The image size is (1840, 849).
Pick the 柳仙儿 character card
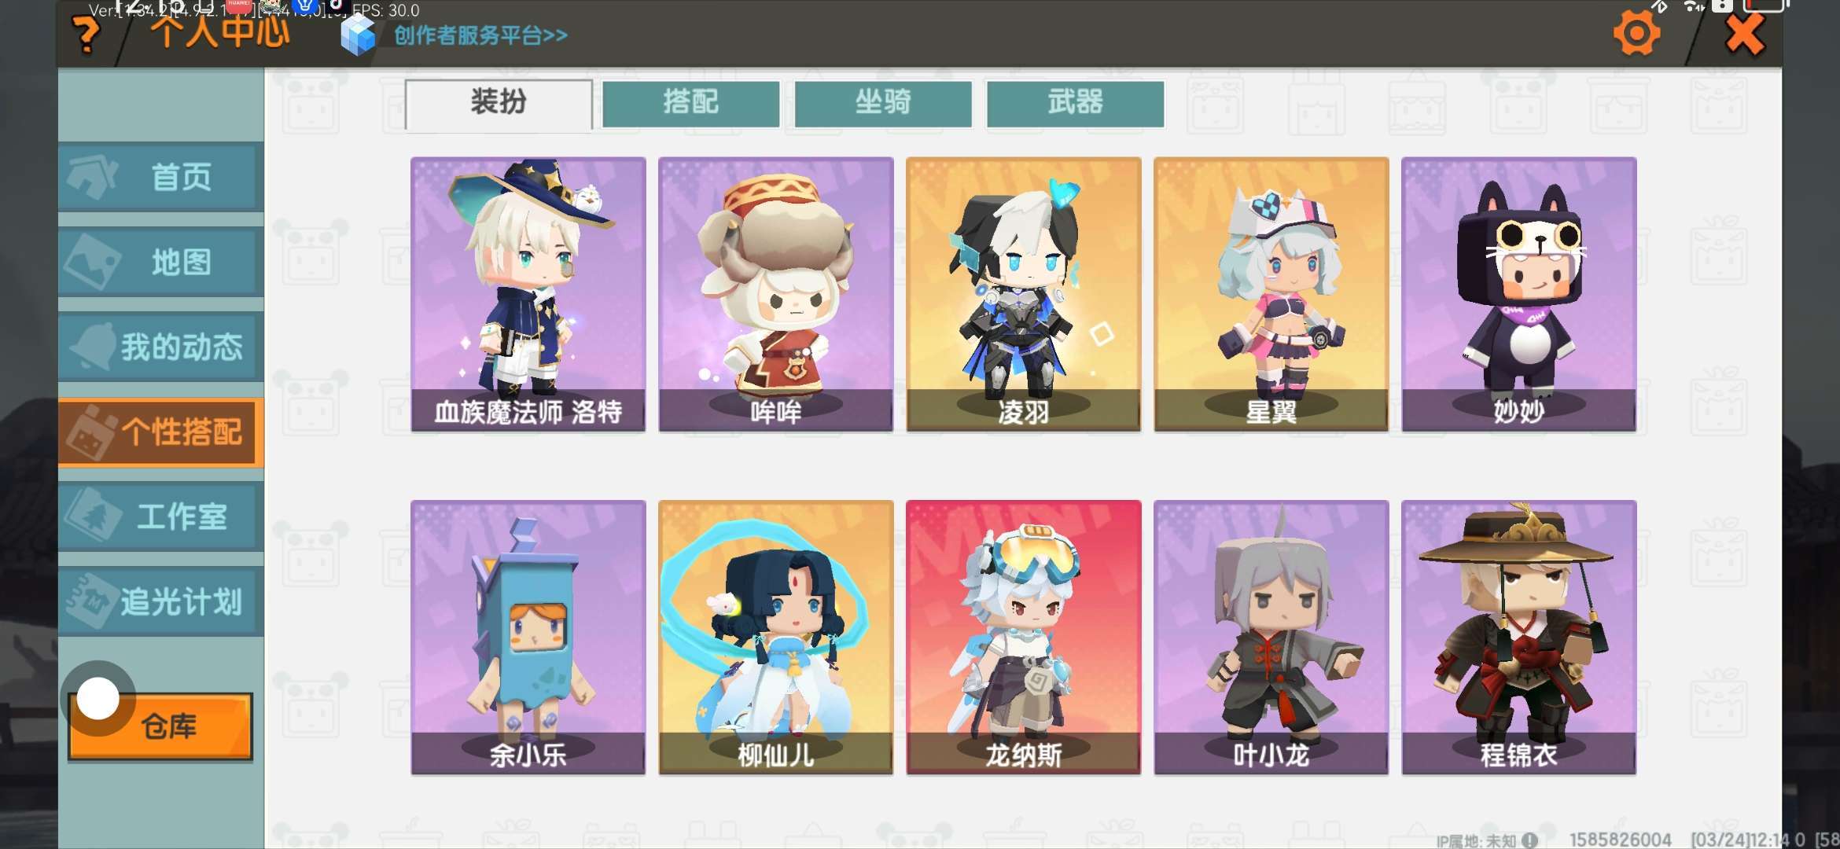[776, 638]
